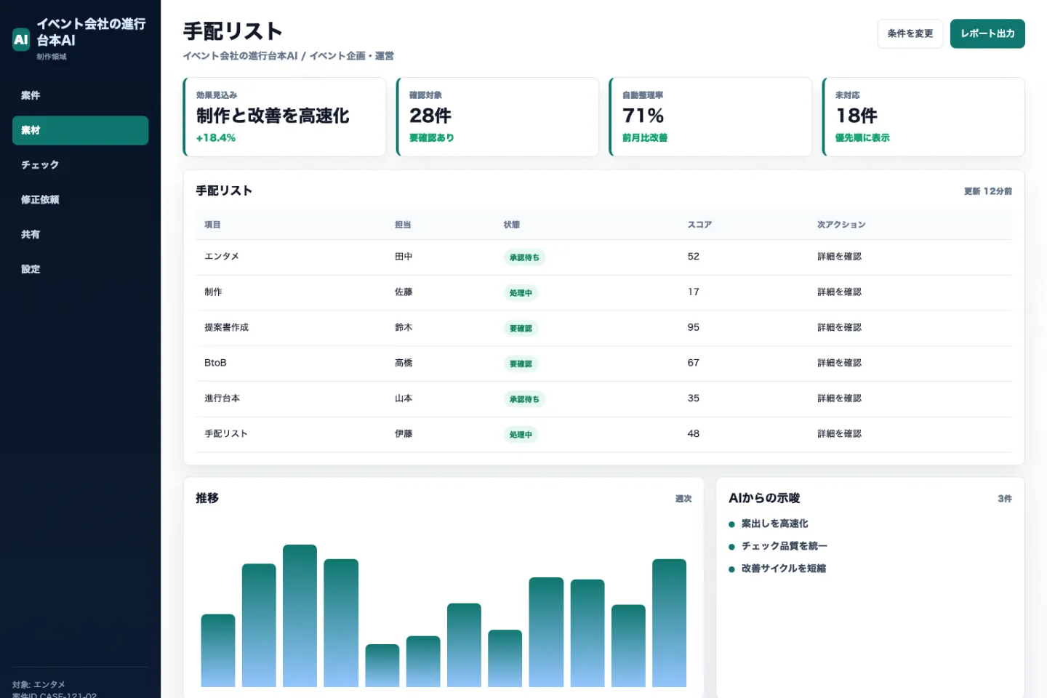
Task: Select the 案出しを高速化 AI suggestion
Action: click(x=774, y=523)
